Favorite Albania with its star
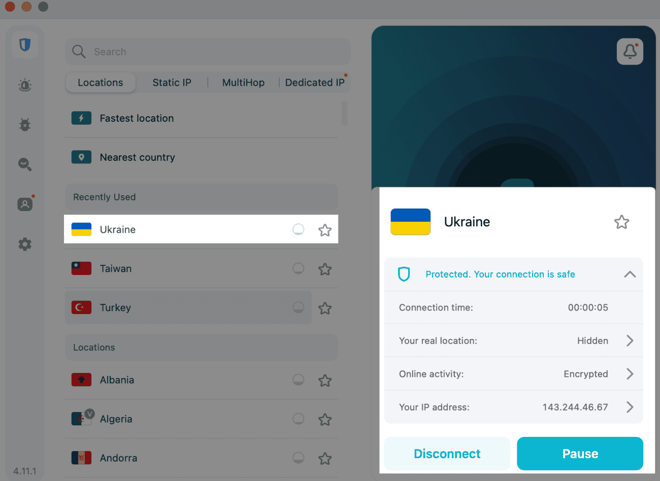Screen dimensions: 660x481 tap(325, 380)
